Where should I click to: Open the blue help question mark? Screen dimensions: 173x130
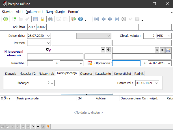pos(81,19)
